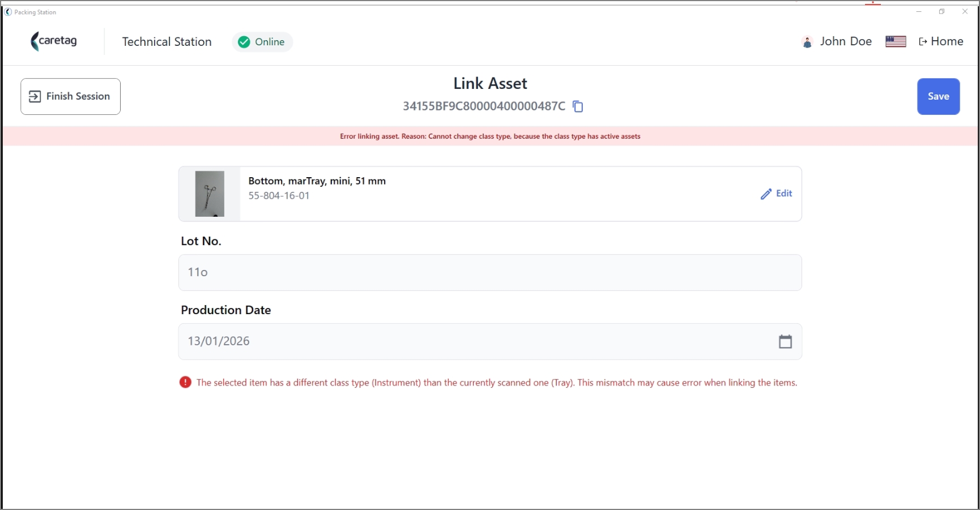Click the John Doe user avatar
Image resolution: width=980 pixels, height=510 pixels.
point(807,42)
